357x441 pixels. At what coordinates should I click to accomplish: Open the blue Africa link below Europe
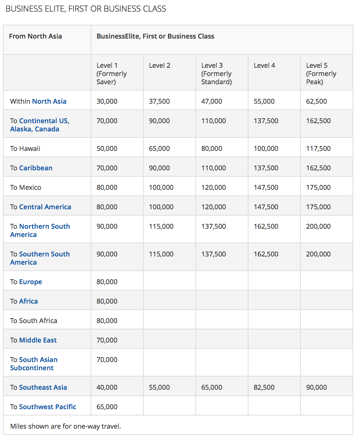coord(28,301)
